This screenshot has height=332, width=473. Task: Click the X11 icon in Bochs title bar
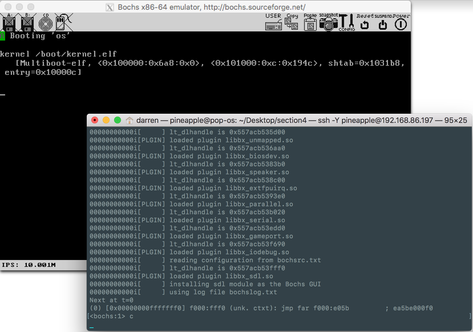coord(110,7)
